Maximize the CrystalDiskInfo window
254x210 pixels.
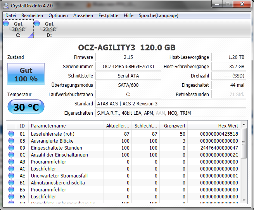(x=228, y=4)
